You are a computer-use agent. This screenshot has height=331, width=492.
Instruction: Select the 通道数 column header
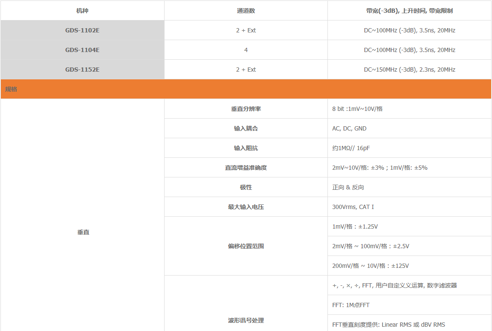pos(246,11)
